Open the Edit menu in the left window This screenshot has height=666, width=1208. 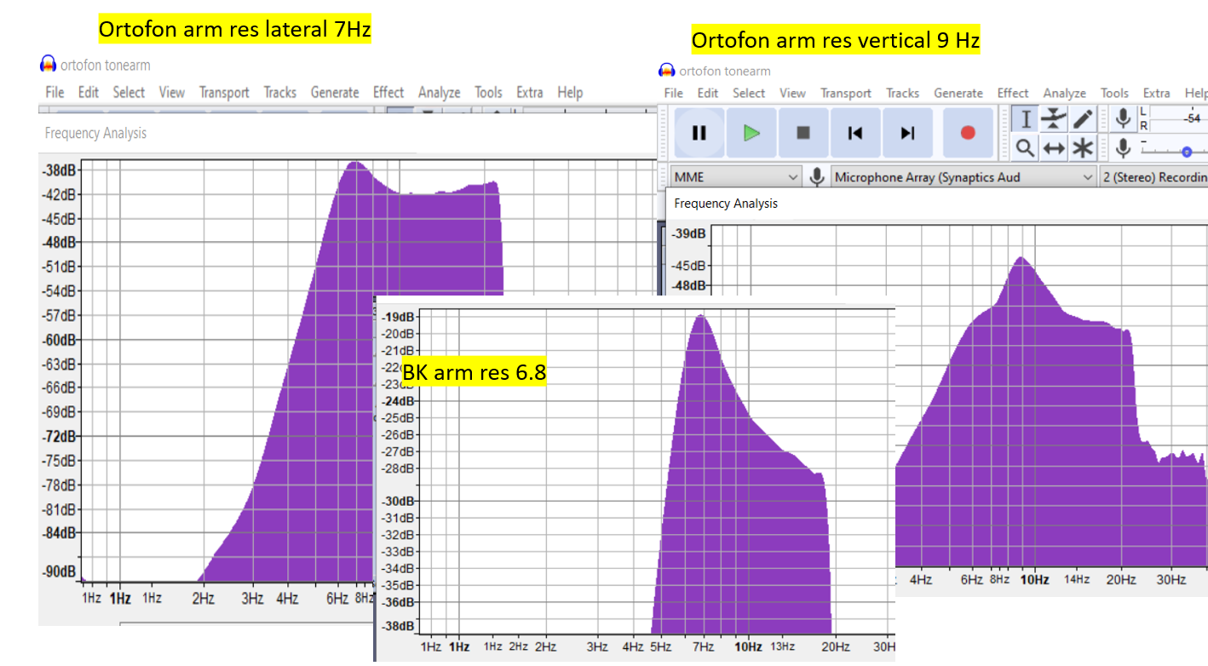coord(89,92)
